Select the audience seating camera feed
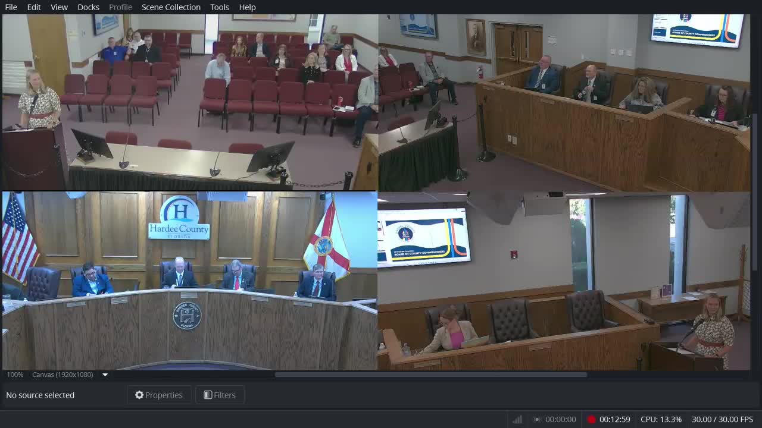762x428 pixels. pyautogui.click(x=189, y=102)
